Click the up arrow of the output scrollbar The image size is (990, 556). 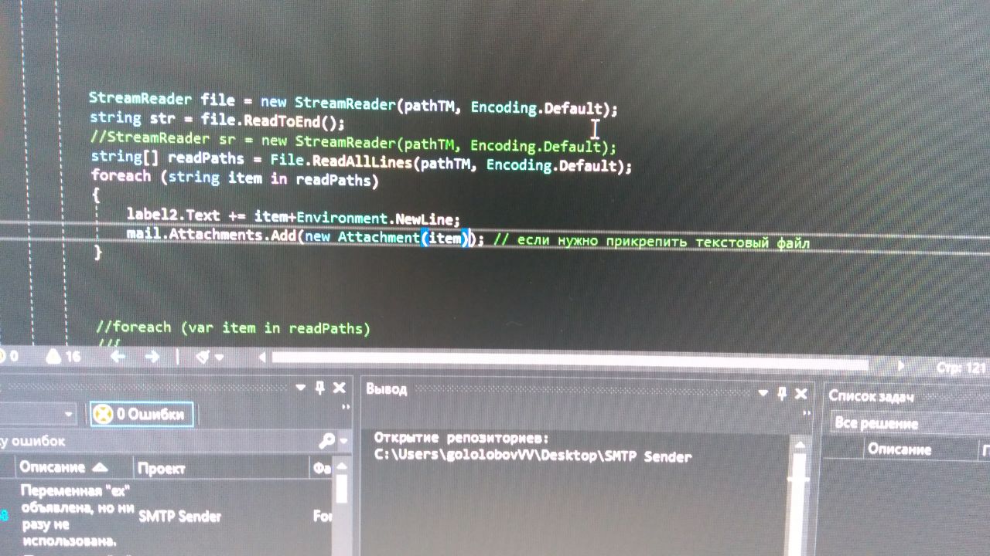coord(799,445)
